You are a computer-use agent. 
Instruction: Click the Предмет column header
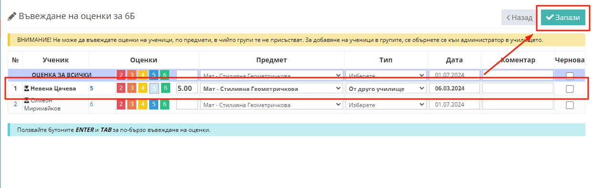coord(271,60)
